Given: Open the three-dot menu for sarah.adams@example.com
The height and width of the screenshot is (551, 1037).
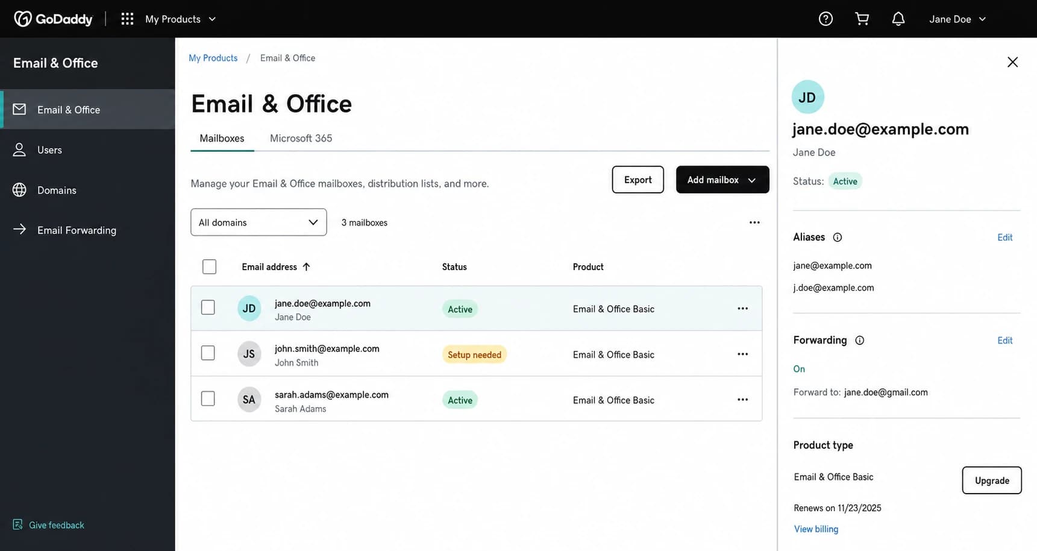Looking at the screenshot, I should coord(742,399).
